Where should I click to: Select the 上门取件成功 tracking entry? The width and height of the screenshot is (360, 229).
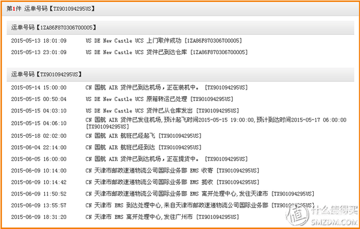(x=164, y=41)
